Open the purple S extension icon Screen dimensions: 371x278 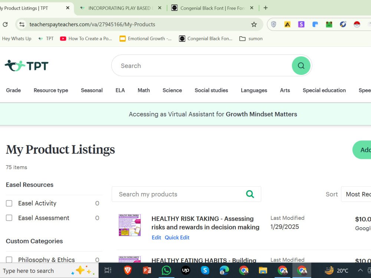pyautogui.click(x=301, y=24)
